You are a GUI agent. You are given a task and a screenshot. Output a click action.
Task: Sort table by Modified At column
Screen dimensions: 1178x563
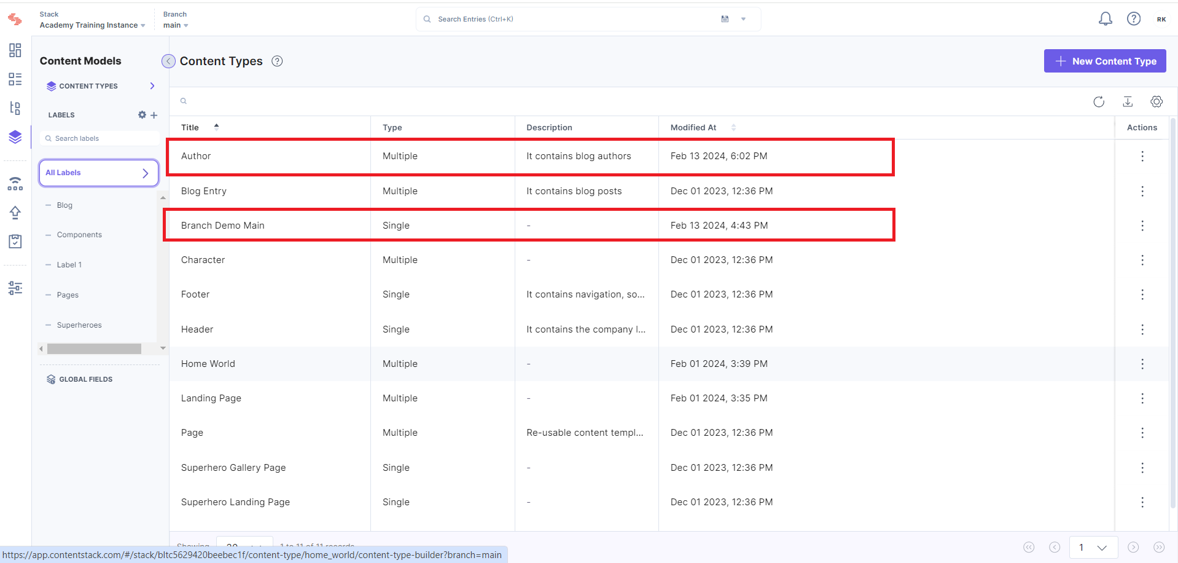point(733,127)
